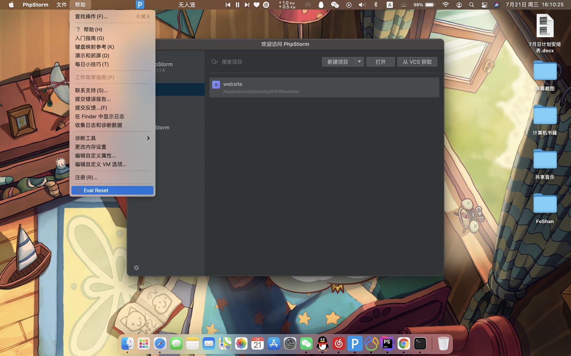Close the 帮助 menu in menu bar
This screenshot has height=356, width=571.
(x=80, y=5)
